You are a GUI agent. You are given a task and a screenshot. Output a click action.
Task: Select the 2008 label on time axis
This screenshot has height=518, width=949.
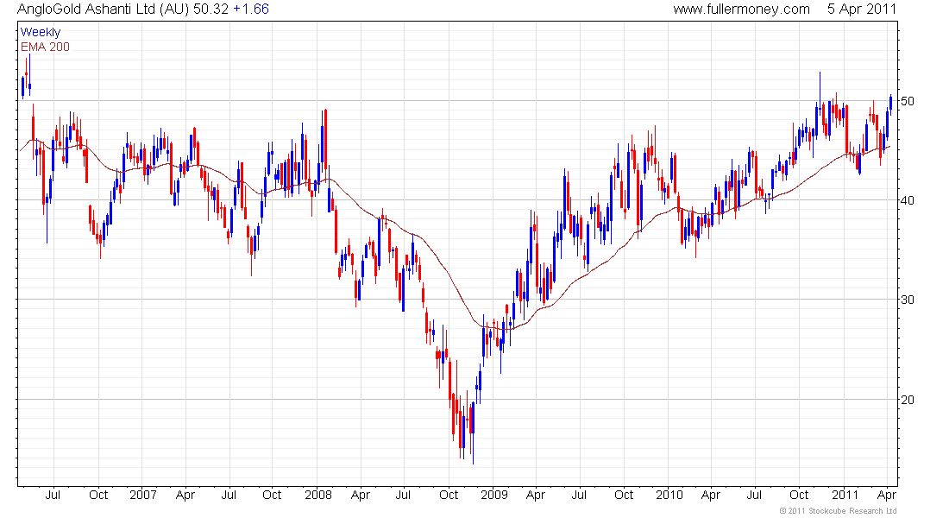coord(317,496)
